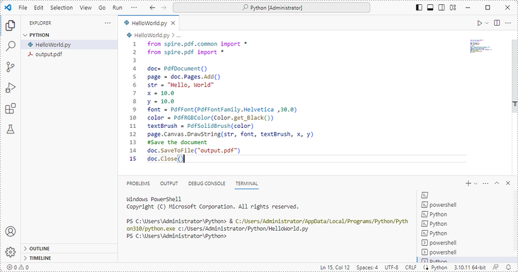Change UTF-8 encoding in status bar
This screenshot has width=518, height=272.
(391, 268)
